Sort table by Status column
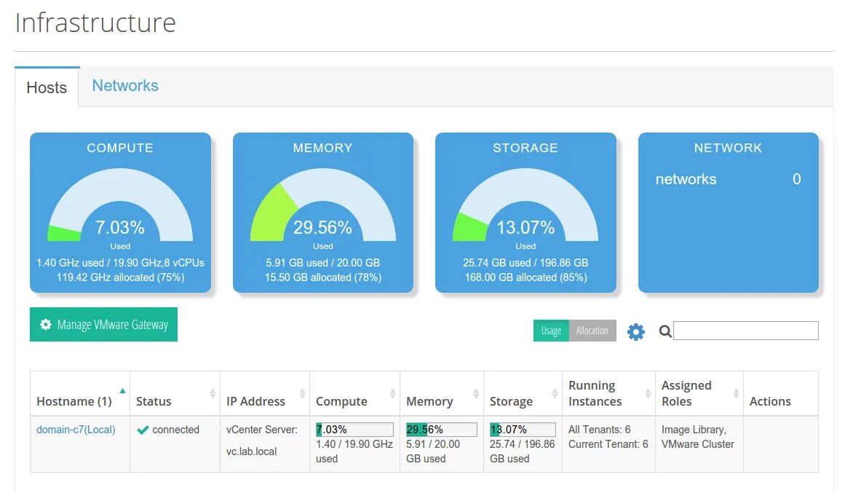The image size is (845, 493). (x=175, y=394)
